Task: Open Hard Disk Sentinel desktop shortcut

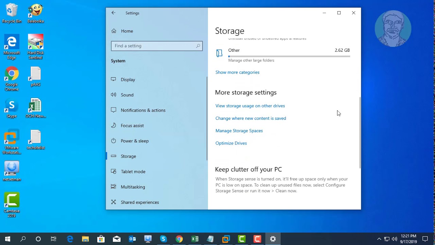Action: tap(35, 47)
